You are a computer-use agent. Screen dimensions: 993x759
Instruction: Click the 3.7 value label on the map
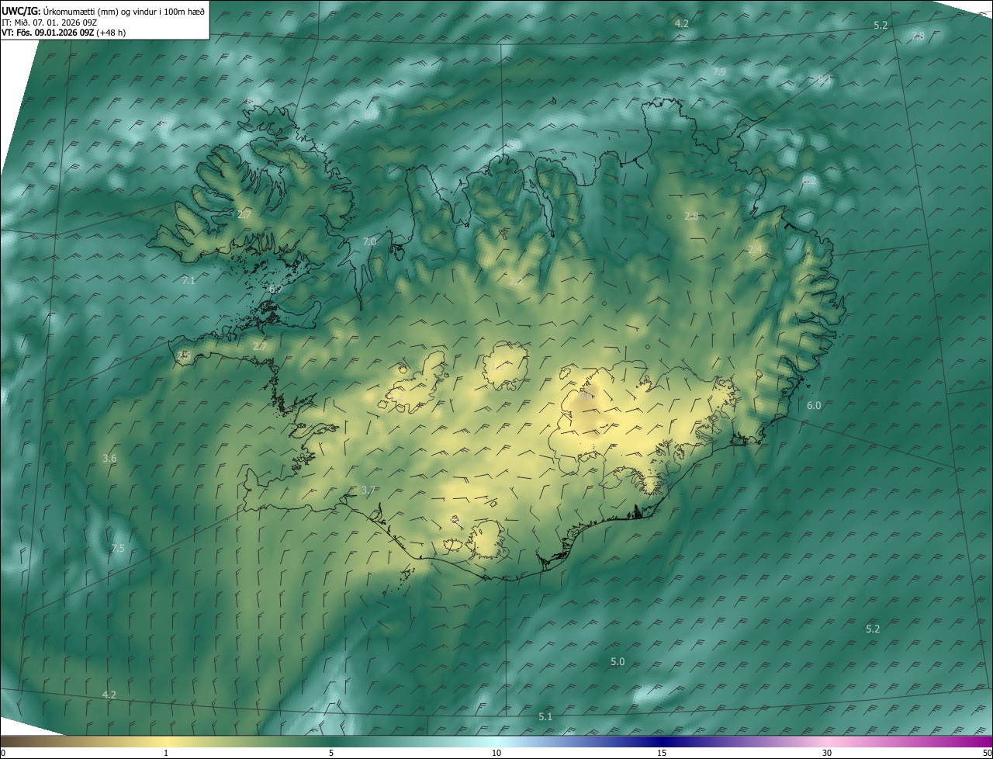point(368,490)
